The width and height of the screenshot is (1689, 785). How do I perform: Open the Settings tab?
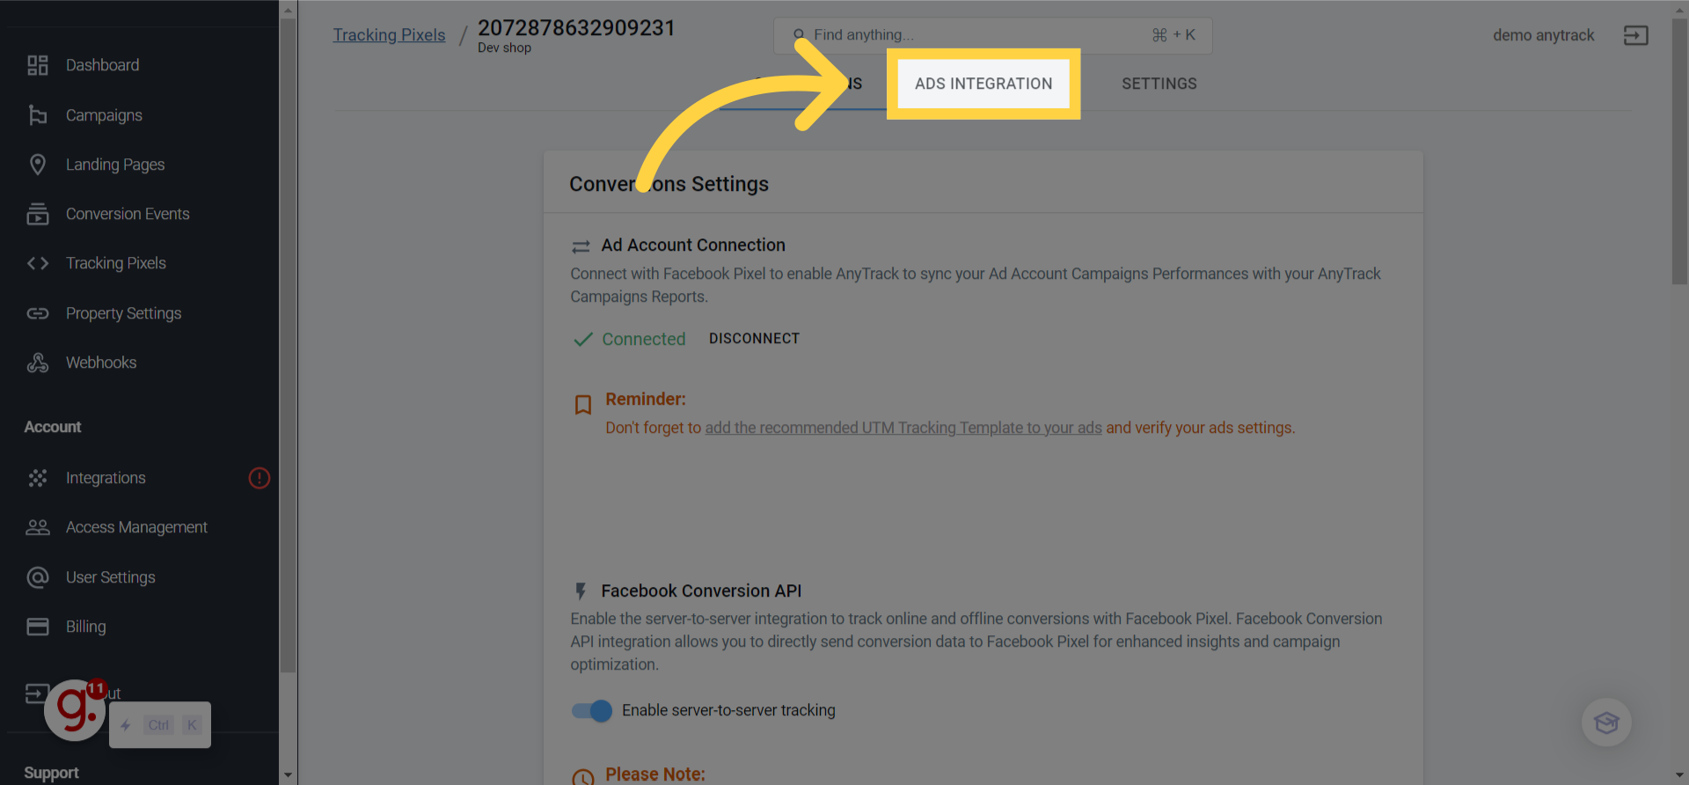point(1159,84)
